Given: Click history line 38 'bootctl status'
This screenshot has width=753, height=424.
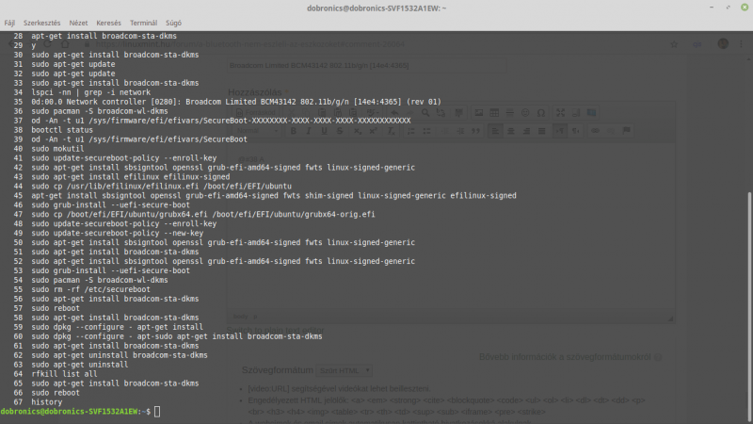Looking at the screenshot, I should (62, 130).
